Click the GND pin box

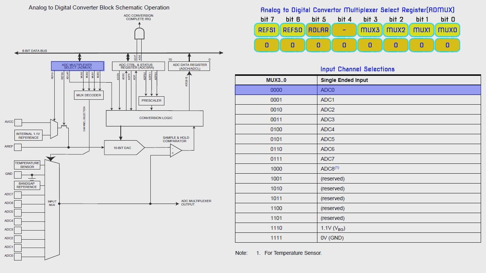click(18, 174)
